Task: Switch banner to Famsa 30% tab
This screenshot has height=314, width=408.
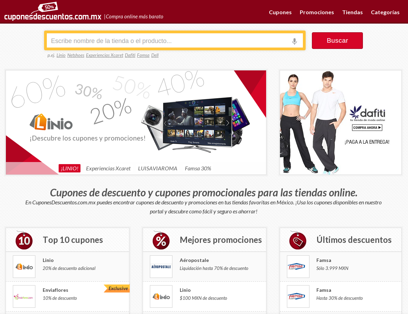Action: pyautogui.click(x=198, y=169)
